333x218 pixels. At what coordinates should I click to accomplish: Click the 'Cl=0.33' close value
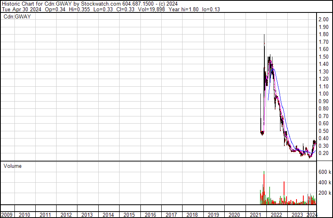tap(125, 9)
